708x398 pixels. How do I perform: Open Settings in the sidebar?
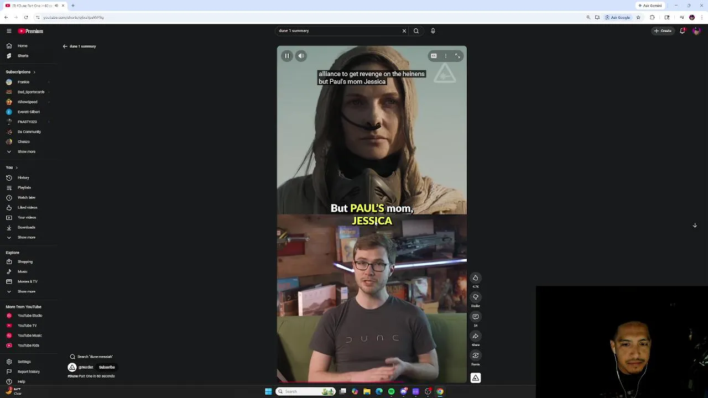(x=24, y=362)
